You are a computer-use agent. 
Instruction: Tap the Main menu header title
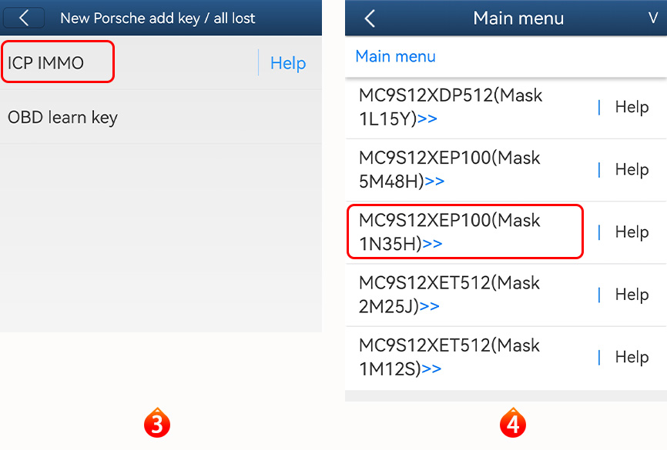tap(518, 18)
